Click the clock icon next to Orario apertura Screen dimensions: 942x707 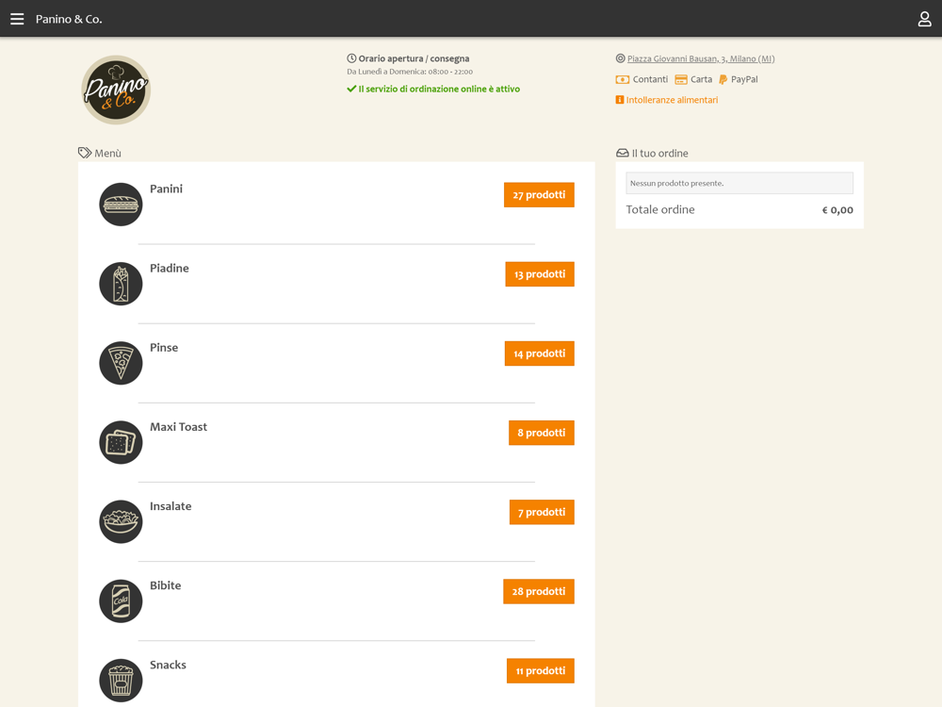tap(351, 58)
